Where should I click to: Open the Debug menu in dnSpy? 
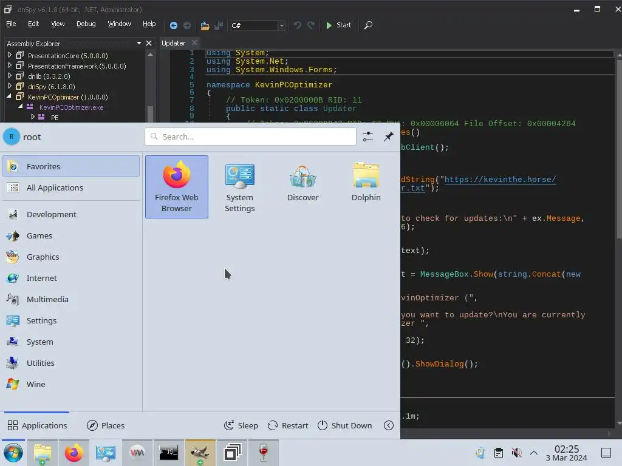[86, 24]
